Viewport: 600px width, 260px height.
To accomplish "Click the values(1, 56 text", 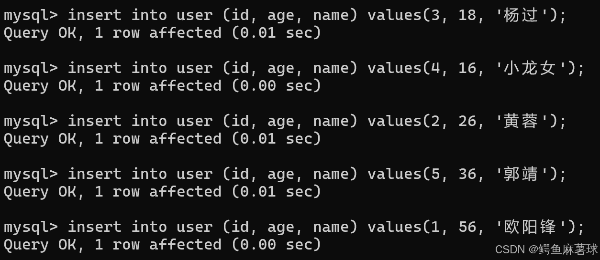I will [x=422, y=228].
